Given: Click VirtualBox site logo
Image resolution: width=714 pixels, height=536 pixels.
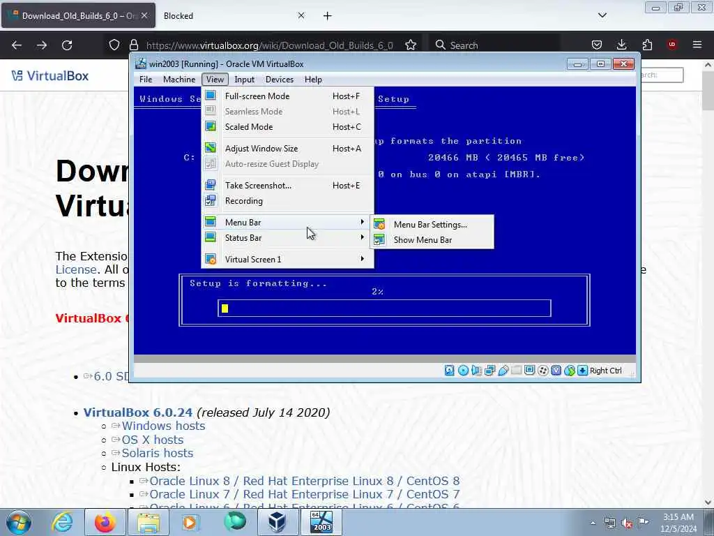Looking at the screenshot, I should (50, 75).
